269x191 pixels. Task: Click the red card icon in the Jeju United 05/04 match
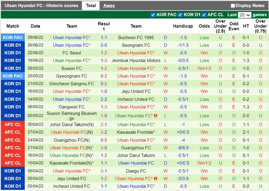point(155,178)
